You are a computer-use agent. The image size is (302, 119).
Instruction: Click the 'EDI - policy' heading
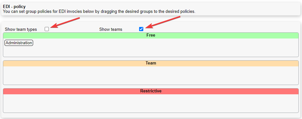14,7
